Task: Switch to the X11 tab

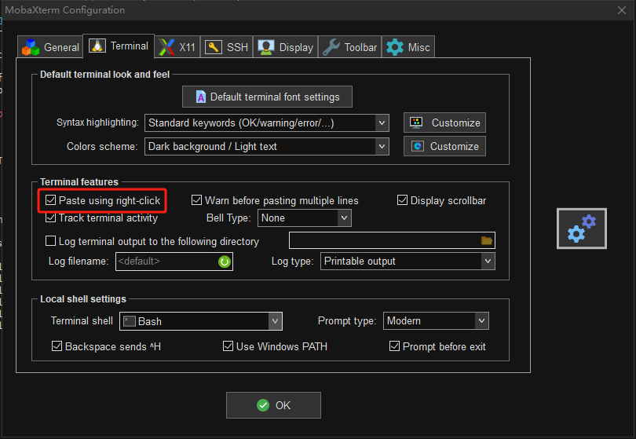Action: (177, 47)
